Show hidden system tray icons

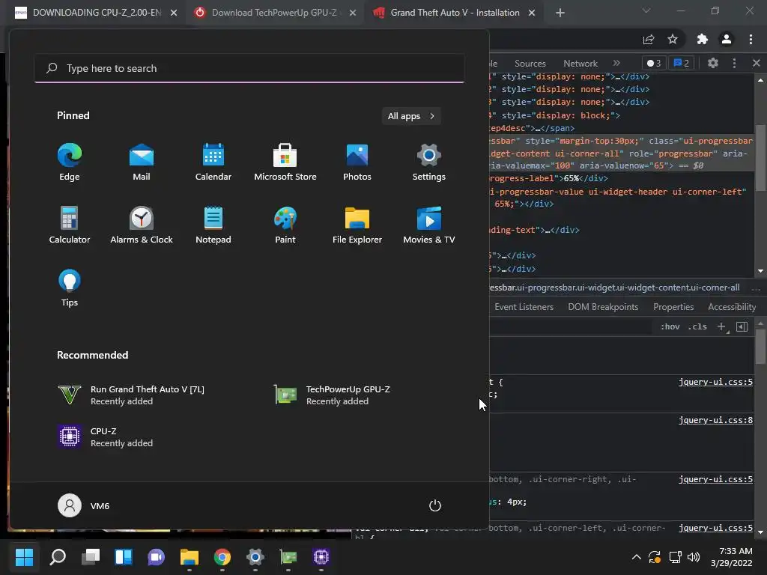click(x=637, y=557)
